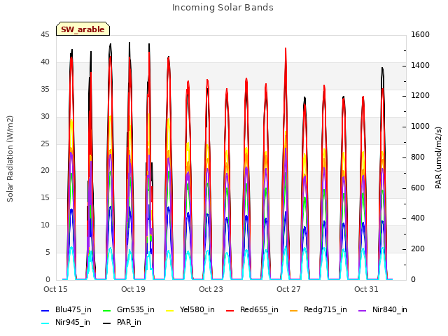Click the 400 right axis tick label
Image resolution: width=448 pixels, height=336 pixels.
[418, 218]
